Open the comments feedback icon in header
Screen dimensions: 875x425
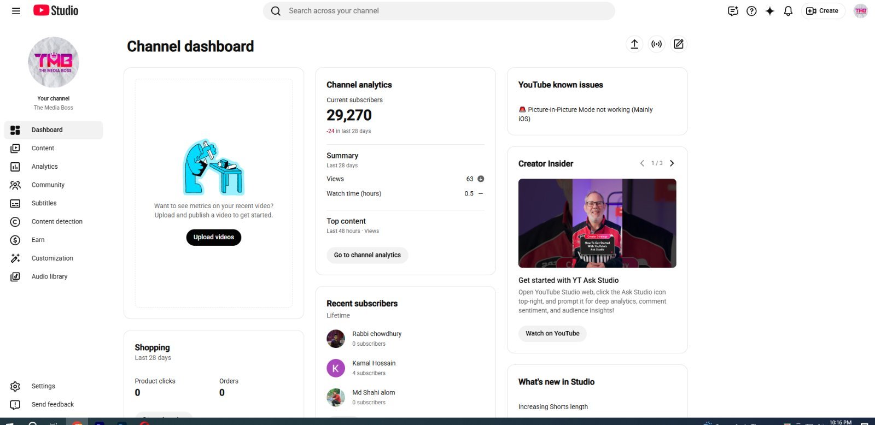(x=733, y=11)
